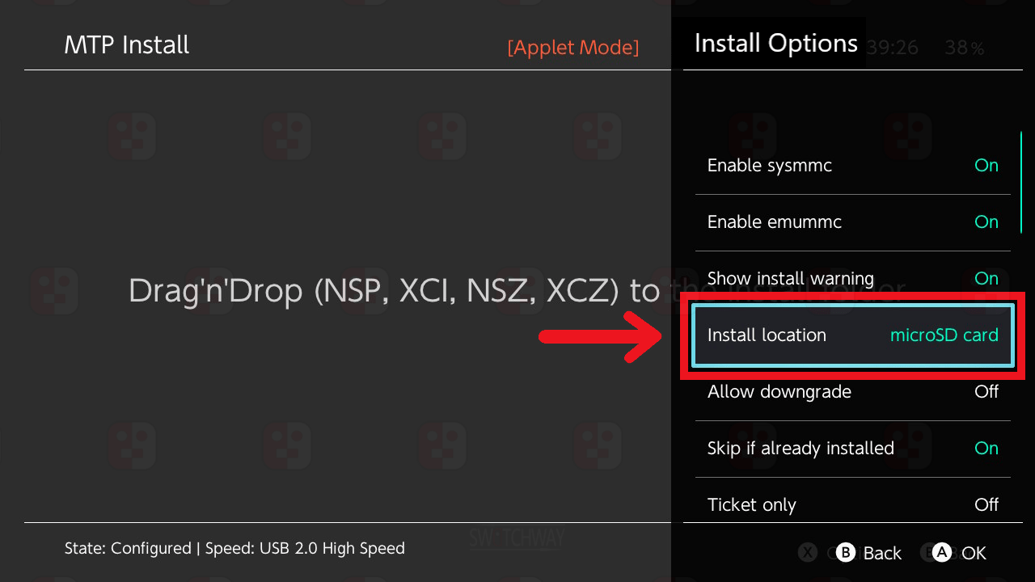Click the dimmed 38% battery indicator

tap(964, 48)
